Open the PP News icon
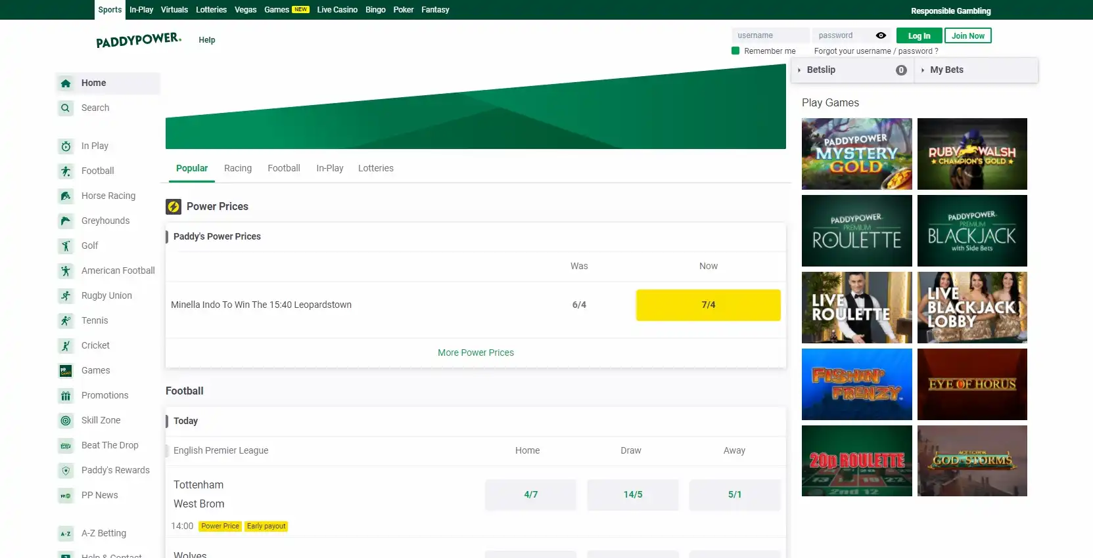The image size is (1093, 558). (x=66, y=496)
